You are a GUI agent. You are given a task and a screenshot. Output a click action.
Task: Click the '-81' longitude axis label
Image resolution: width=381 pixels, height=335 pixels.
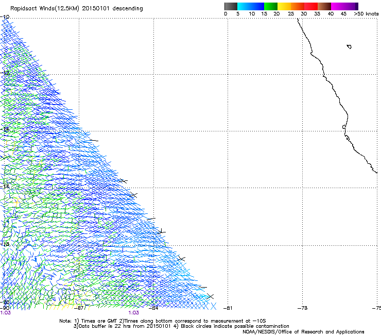[228, 308]
